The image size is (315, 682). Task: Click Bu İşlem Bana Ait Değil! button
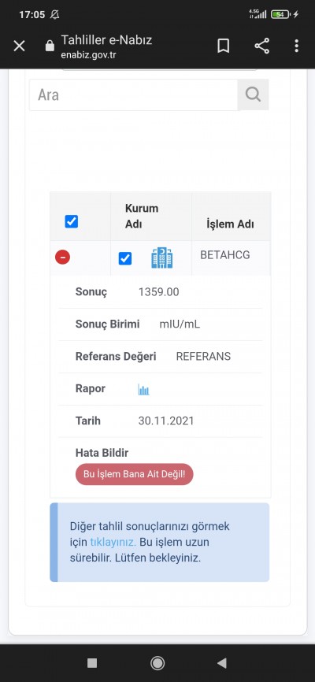coord(135,474)
